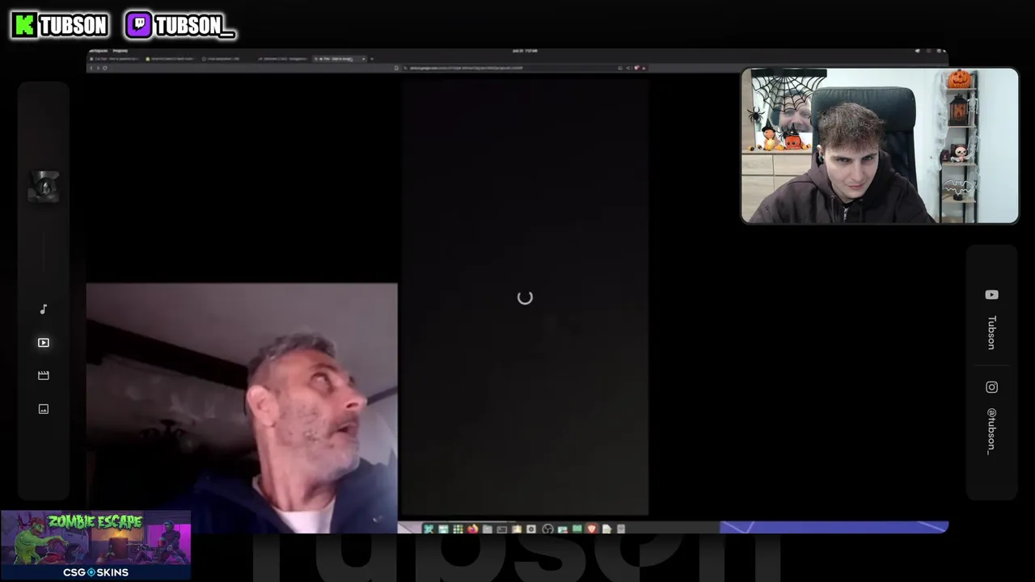Open the Files folder icon in dock
The height and width of the screenshot is (582, 1035).
tap(487, 529)
